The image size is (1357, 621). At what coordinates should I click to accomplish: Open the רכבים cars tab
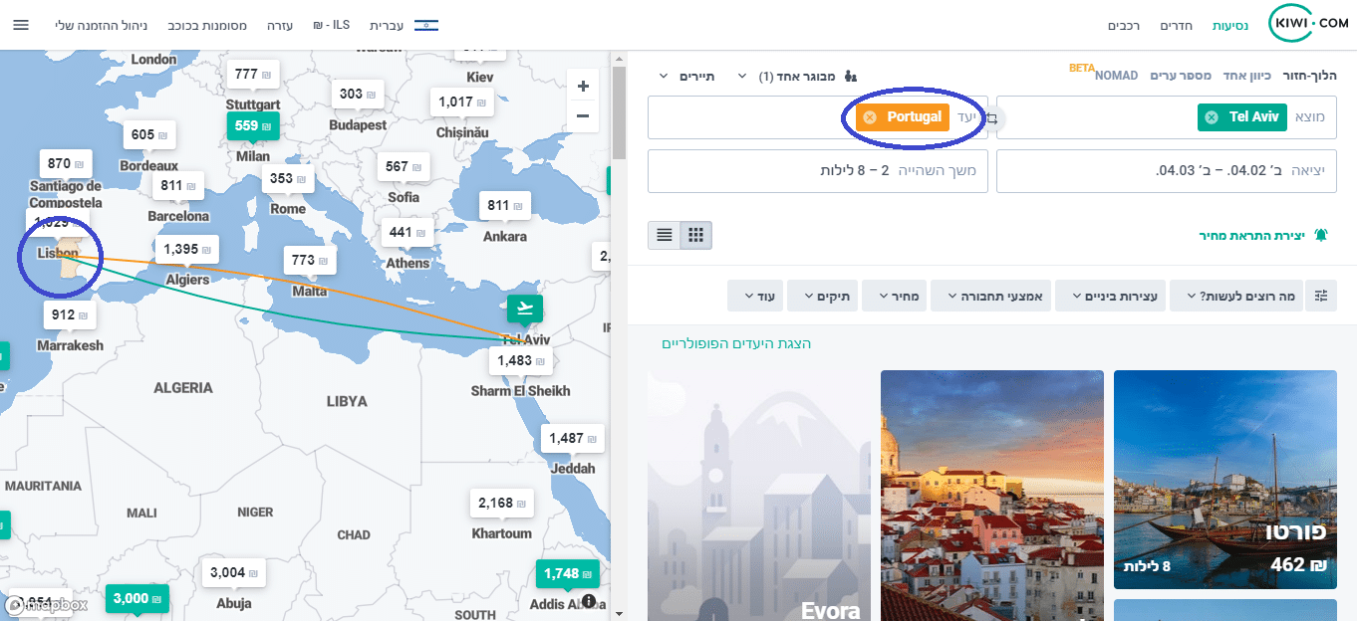(x=1124, y=25)
